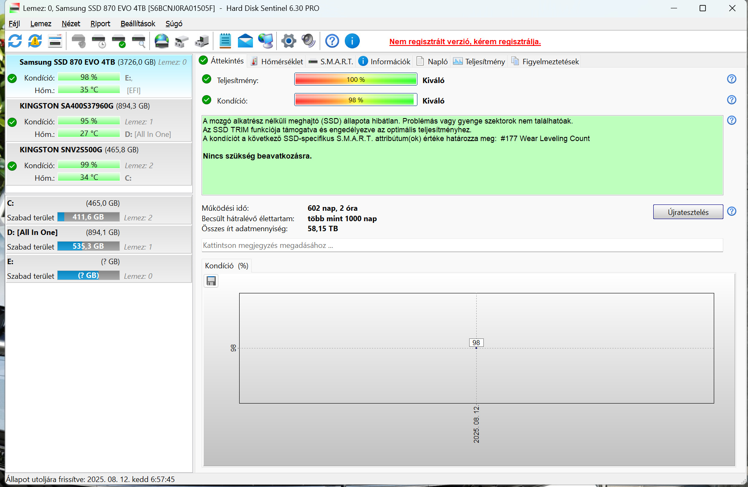The height and width of the screenshot is (487, 748).
Task: Click the status bar 'Állapot utoljára frissítve' text
Action: point(91,479)
